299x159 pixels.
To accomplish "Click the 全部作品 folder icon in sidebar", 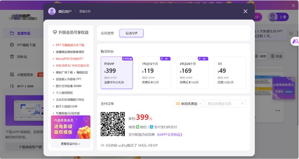I will [12, 33].
